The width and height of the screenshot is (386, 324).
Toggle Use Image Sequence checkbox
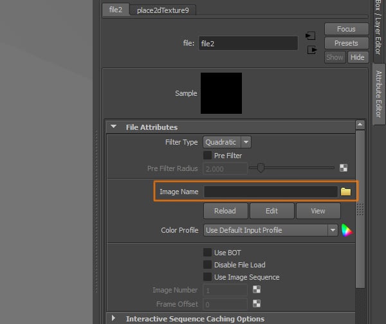(207, 277)
